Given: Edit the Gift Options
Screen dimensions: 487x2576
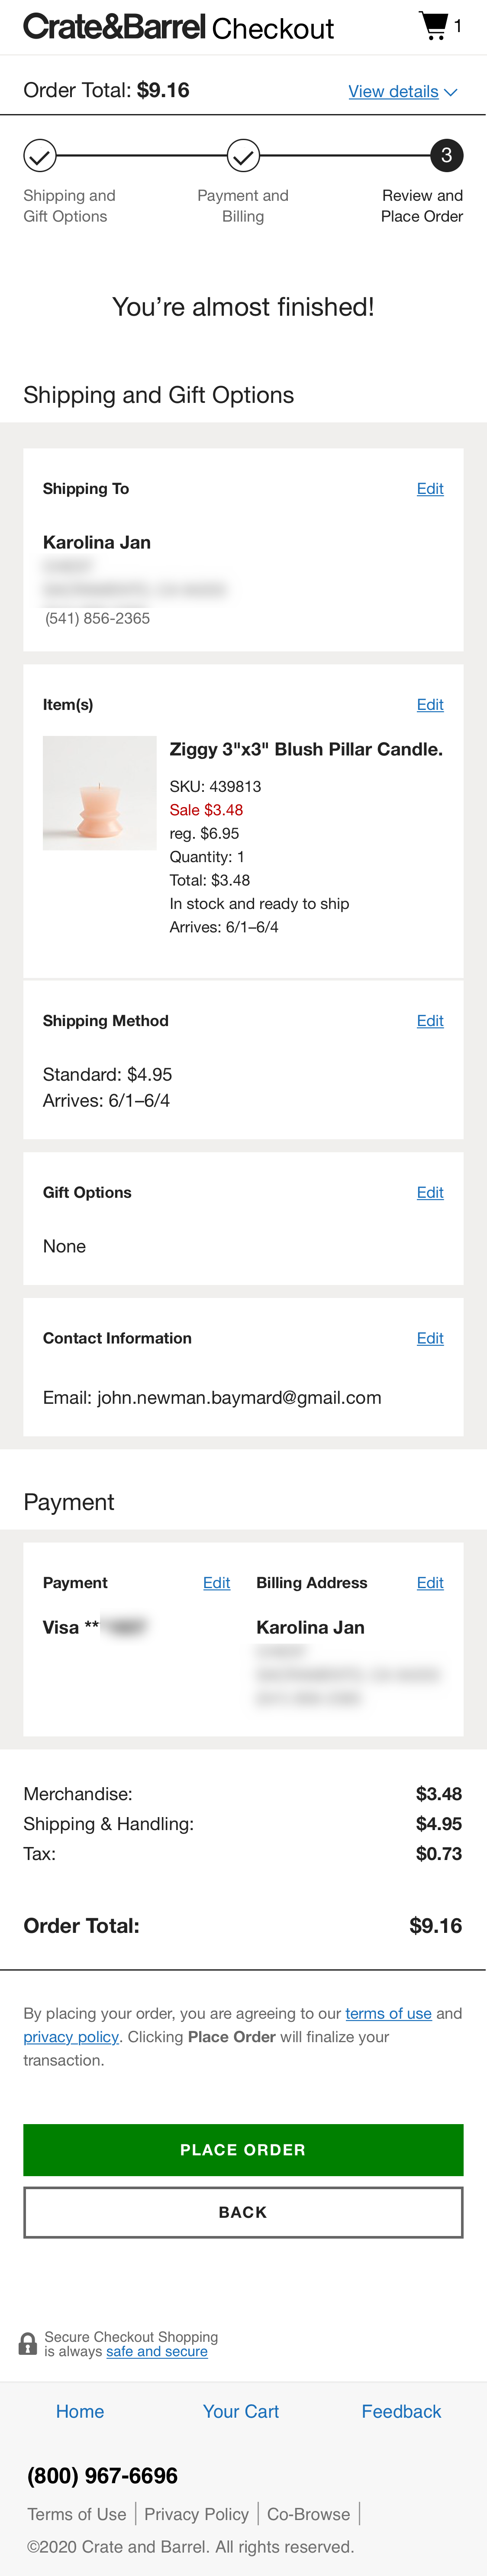Looking at the screenshot, I should tap(430, 1192).
